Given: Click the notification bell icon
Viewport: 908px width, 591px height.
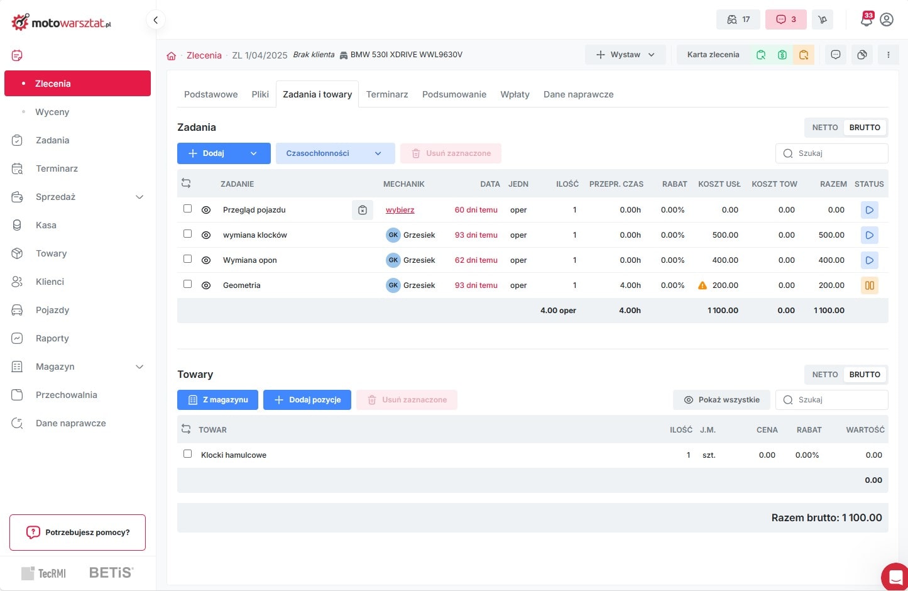Looking at the screenshot, I should (x=866, y=19).
